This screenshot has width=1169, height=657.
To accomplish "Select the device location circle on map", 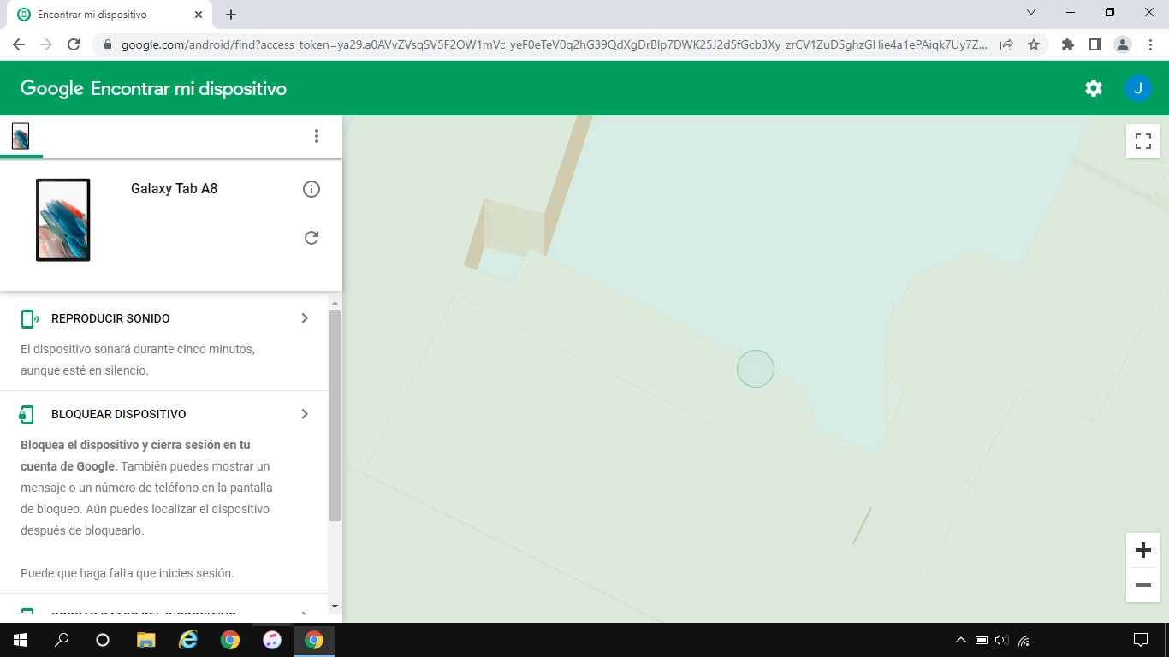I will pyautogui.click(x=755, y=368).
